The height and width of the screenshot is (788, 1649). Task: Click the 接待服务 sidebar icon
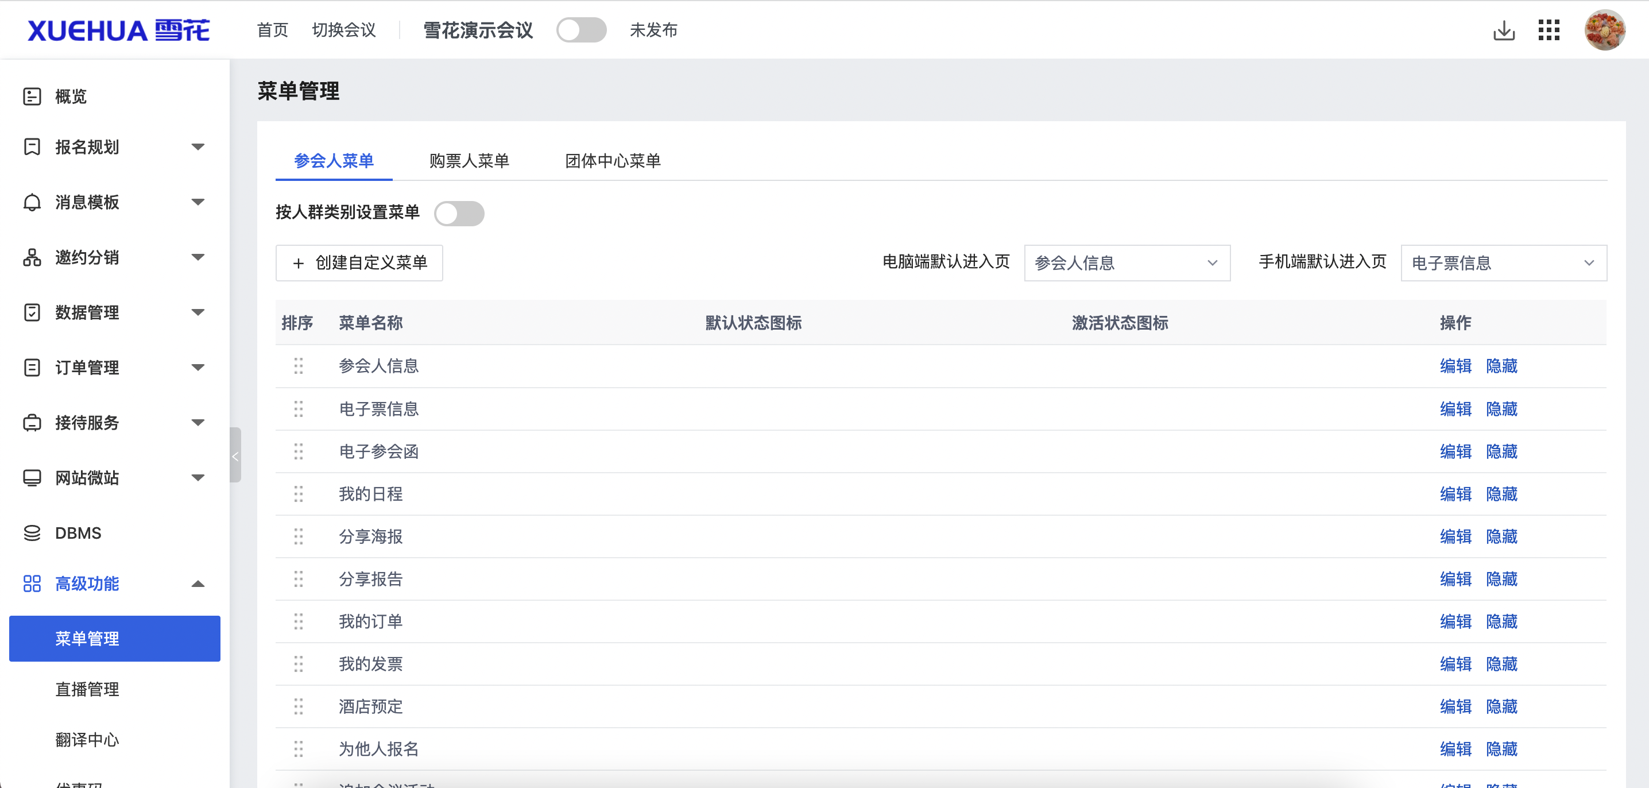point(32,423)
